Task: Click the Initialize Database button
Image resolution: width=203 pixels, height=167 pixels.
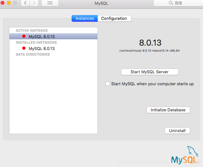Action: (x=168, y=110)
